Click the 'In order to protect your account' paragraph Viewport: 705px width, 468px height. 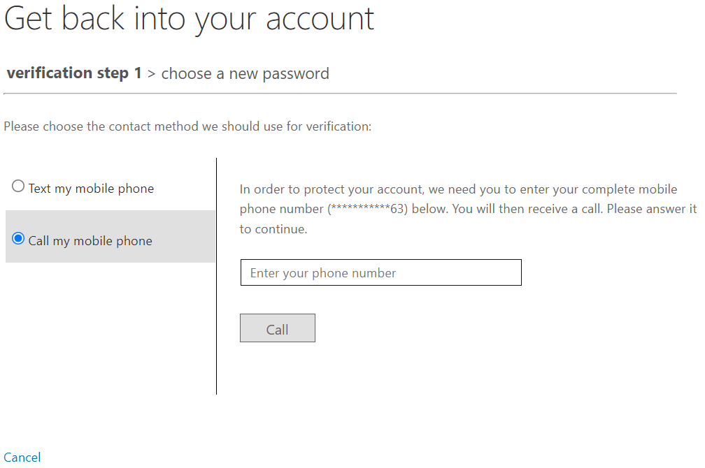pyautogui.click(x=468, y=210)
